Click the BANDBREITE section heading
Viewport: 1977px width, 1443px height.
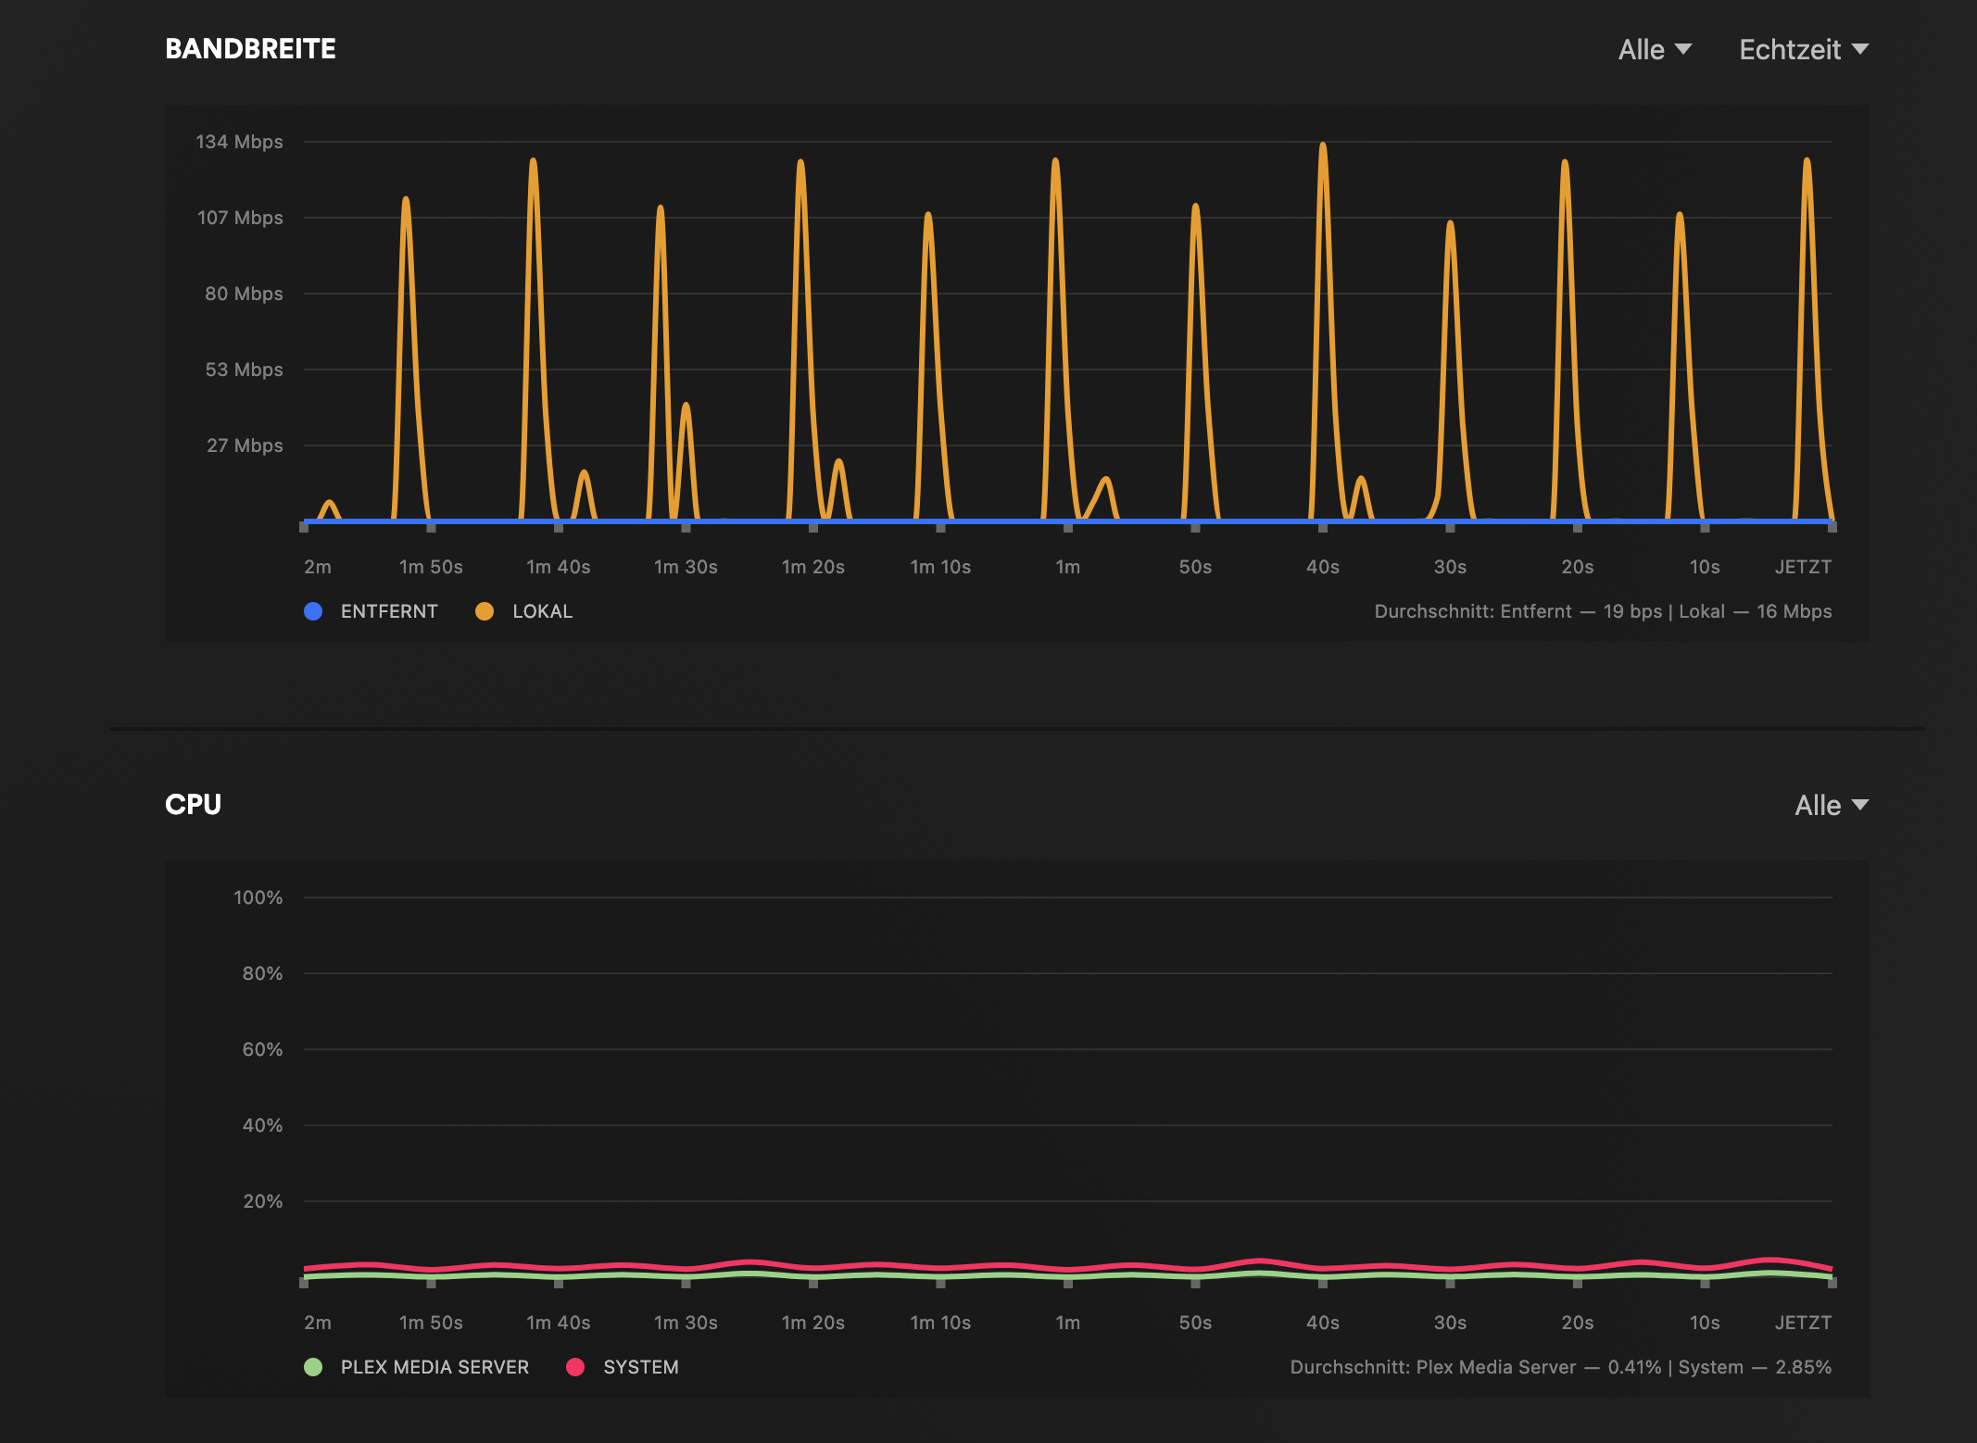pos(250,49)
